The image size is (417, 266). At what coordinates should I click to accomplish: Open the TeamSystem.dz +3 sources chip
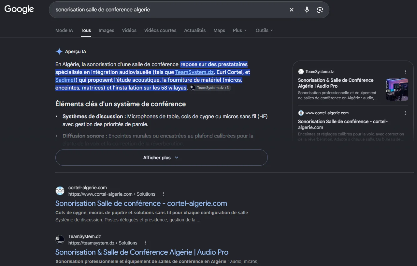(x=210, y=88)
